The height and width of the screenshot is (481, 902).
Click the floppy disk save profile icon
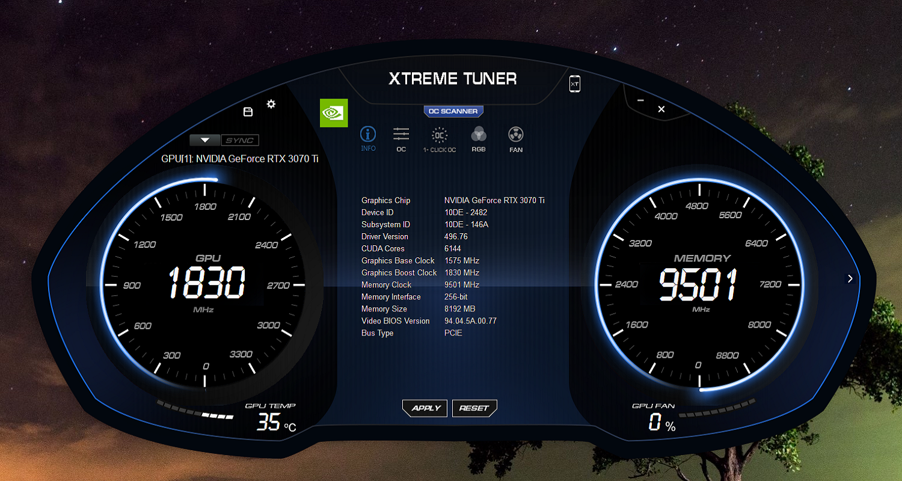pyautogui.click(x=248, y=112)
